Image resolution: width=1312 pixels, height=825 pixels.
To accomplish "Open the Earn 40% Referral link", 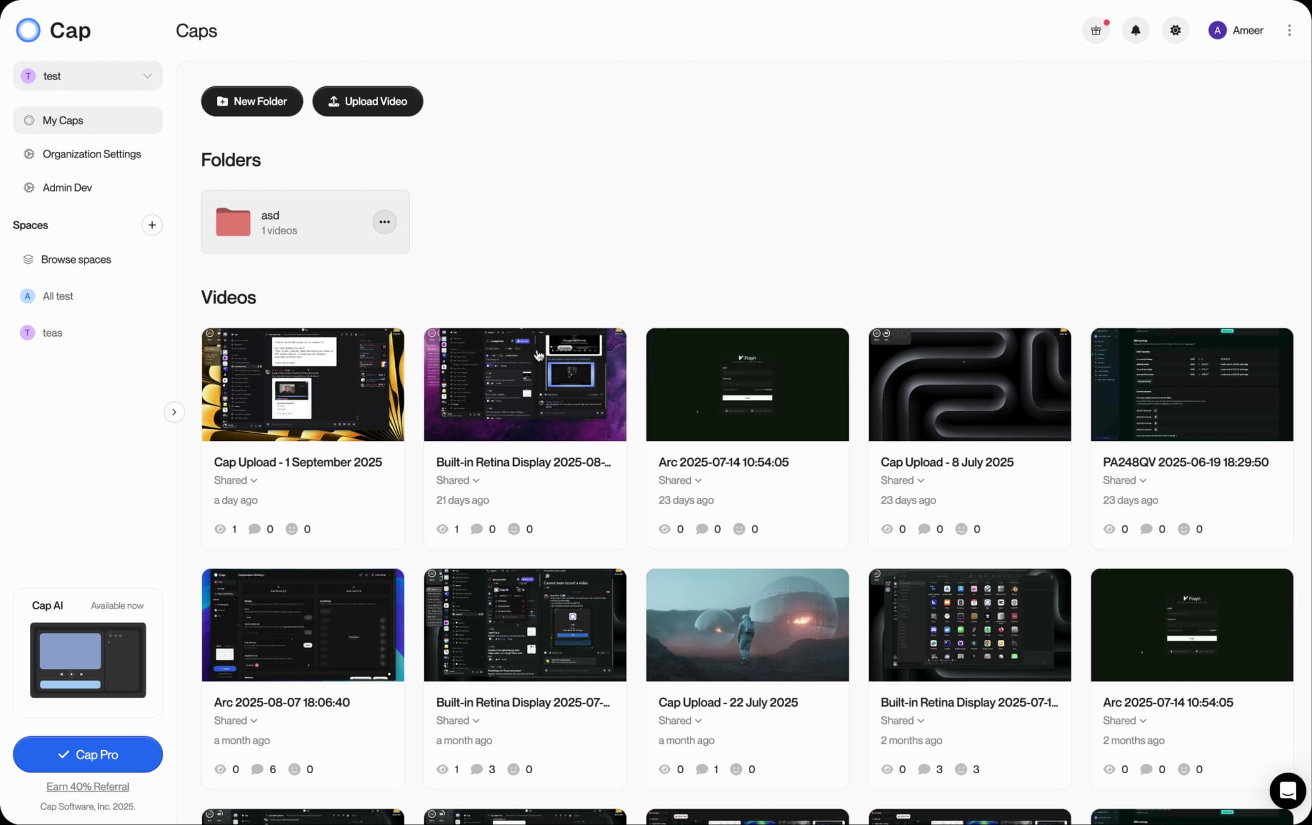I will (x=88, y=786).
